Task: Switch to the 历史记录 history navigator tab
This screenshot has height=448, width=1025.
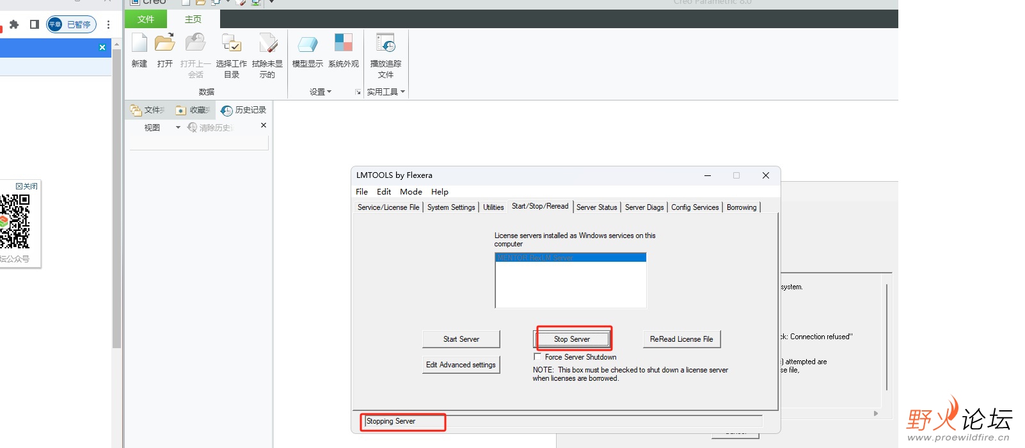Action: point(244,110)
